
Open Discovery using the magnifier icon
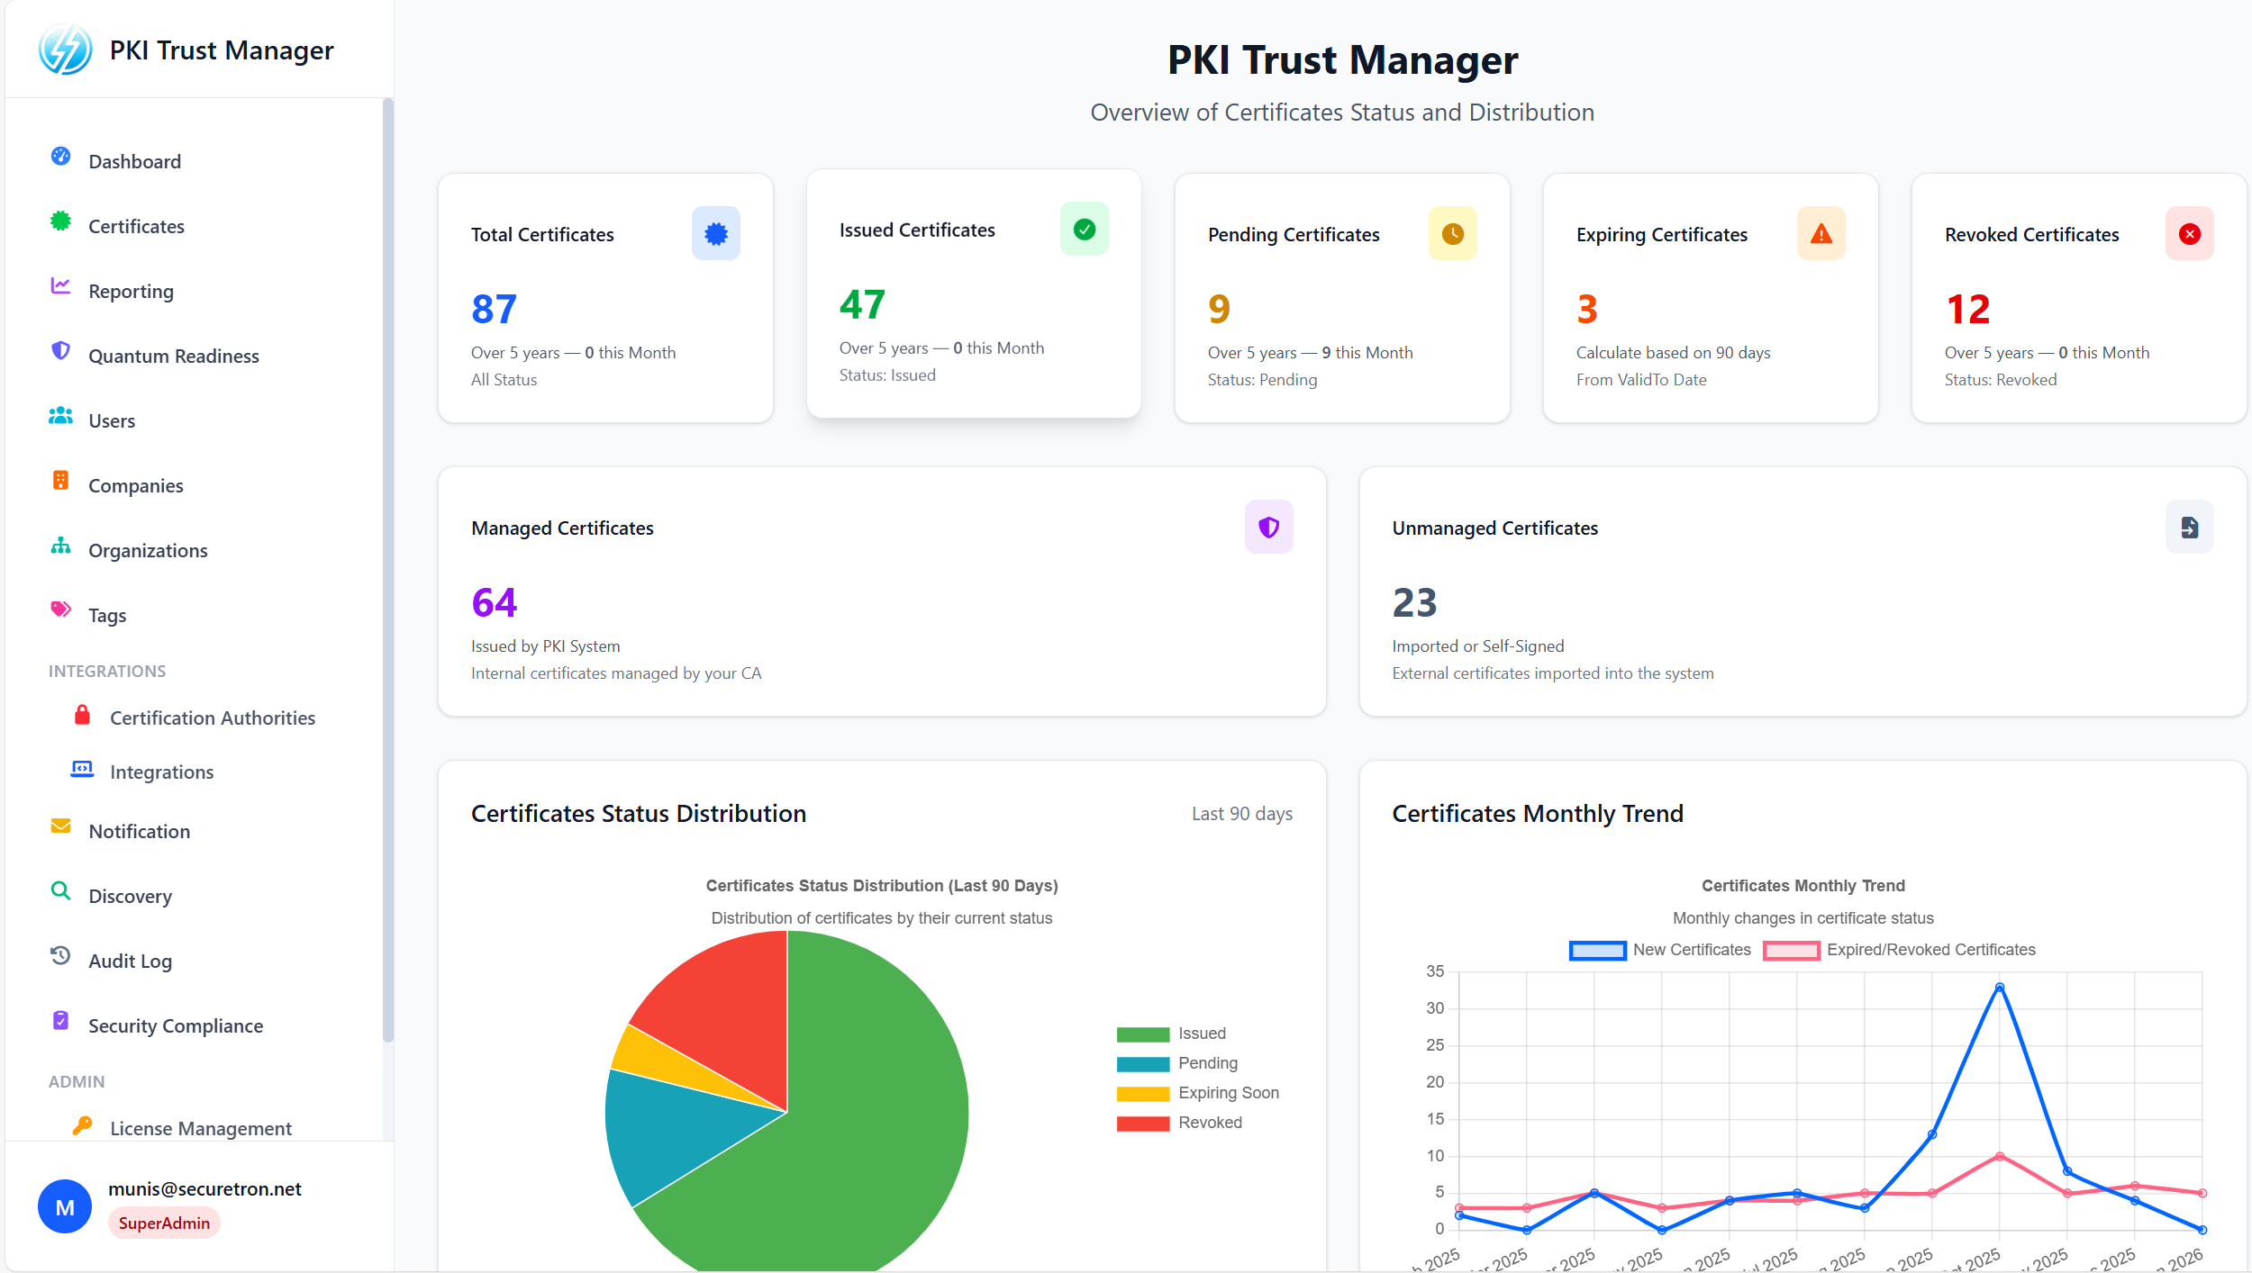coord(60,890)
